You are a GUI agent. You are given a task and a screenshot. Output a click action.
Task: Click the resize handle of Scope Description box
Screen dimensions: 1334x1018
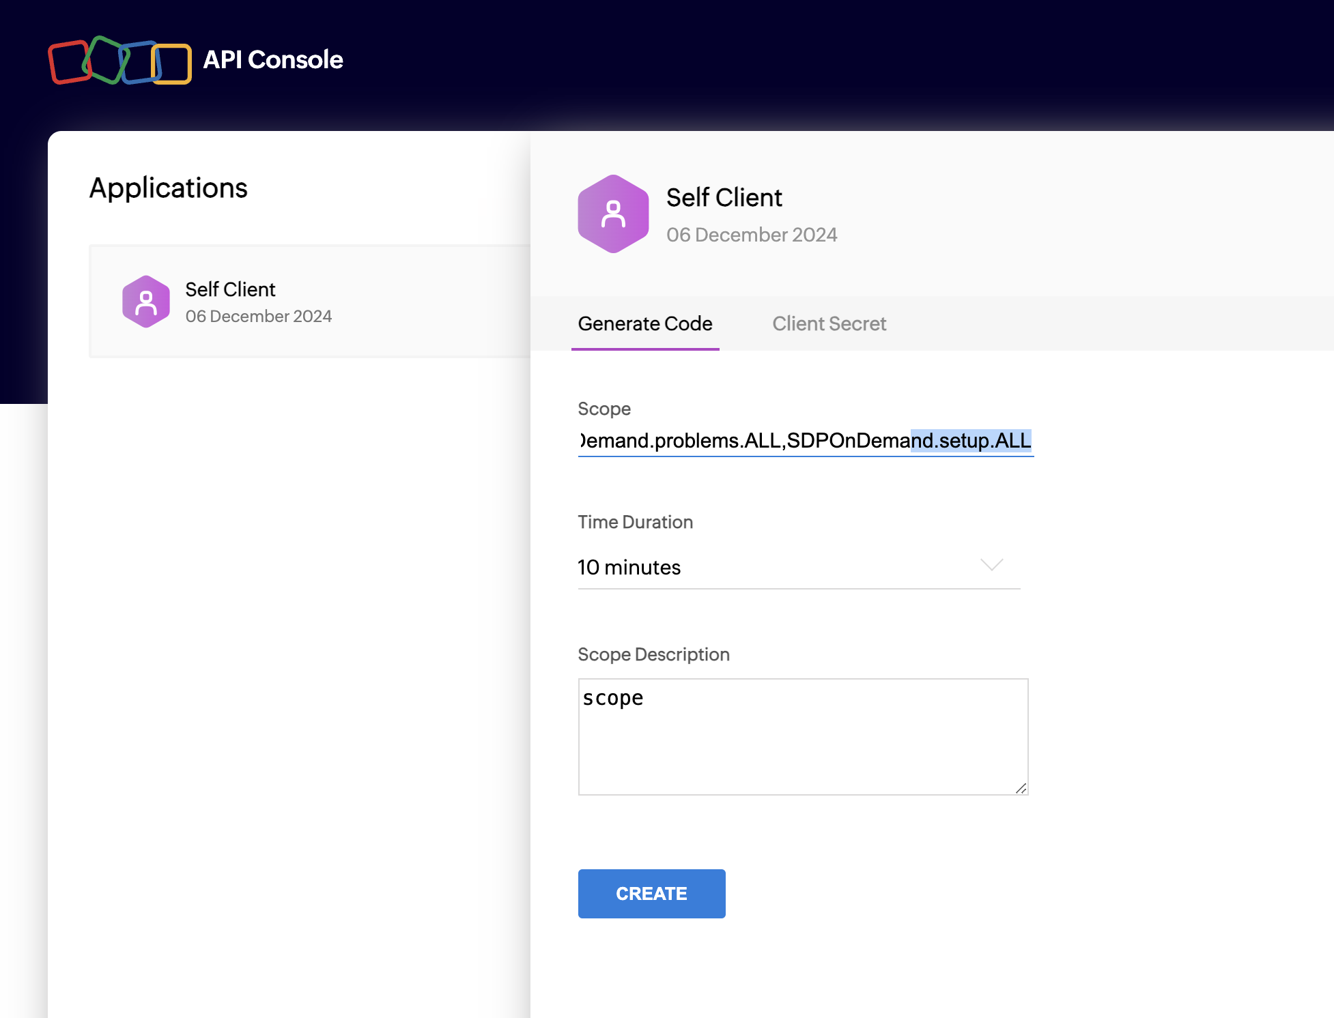tap(1021, 788)
